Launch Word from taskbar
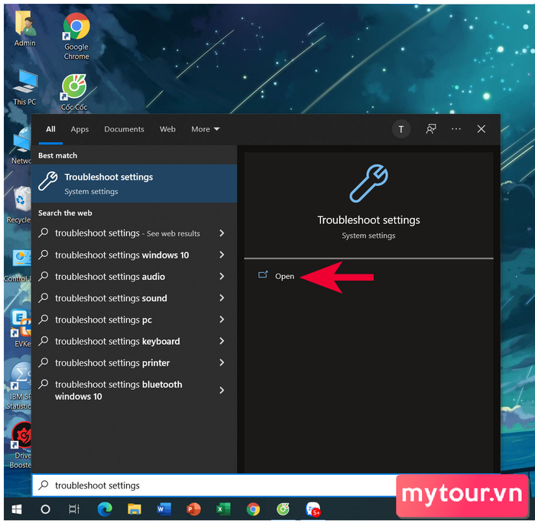The width and height of the screenshot is (535, 526). [x=164, y=509]
